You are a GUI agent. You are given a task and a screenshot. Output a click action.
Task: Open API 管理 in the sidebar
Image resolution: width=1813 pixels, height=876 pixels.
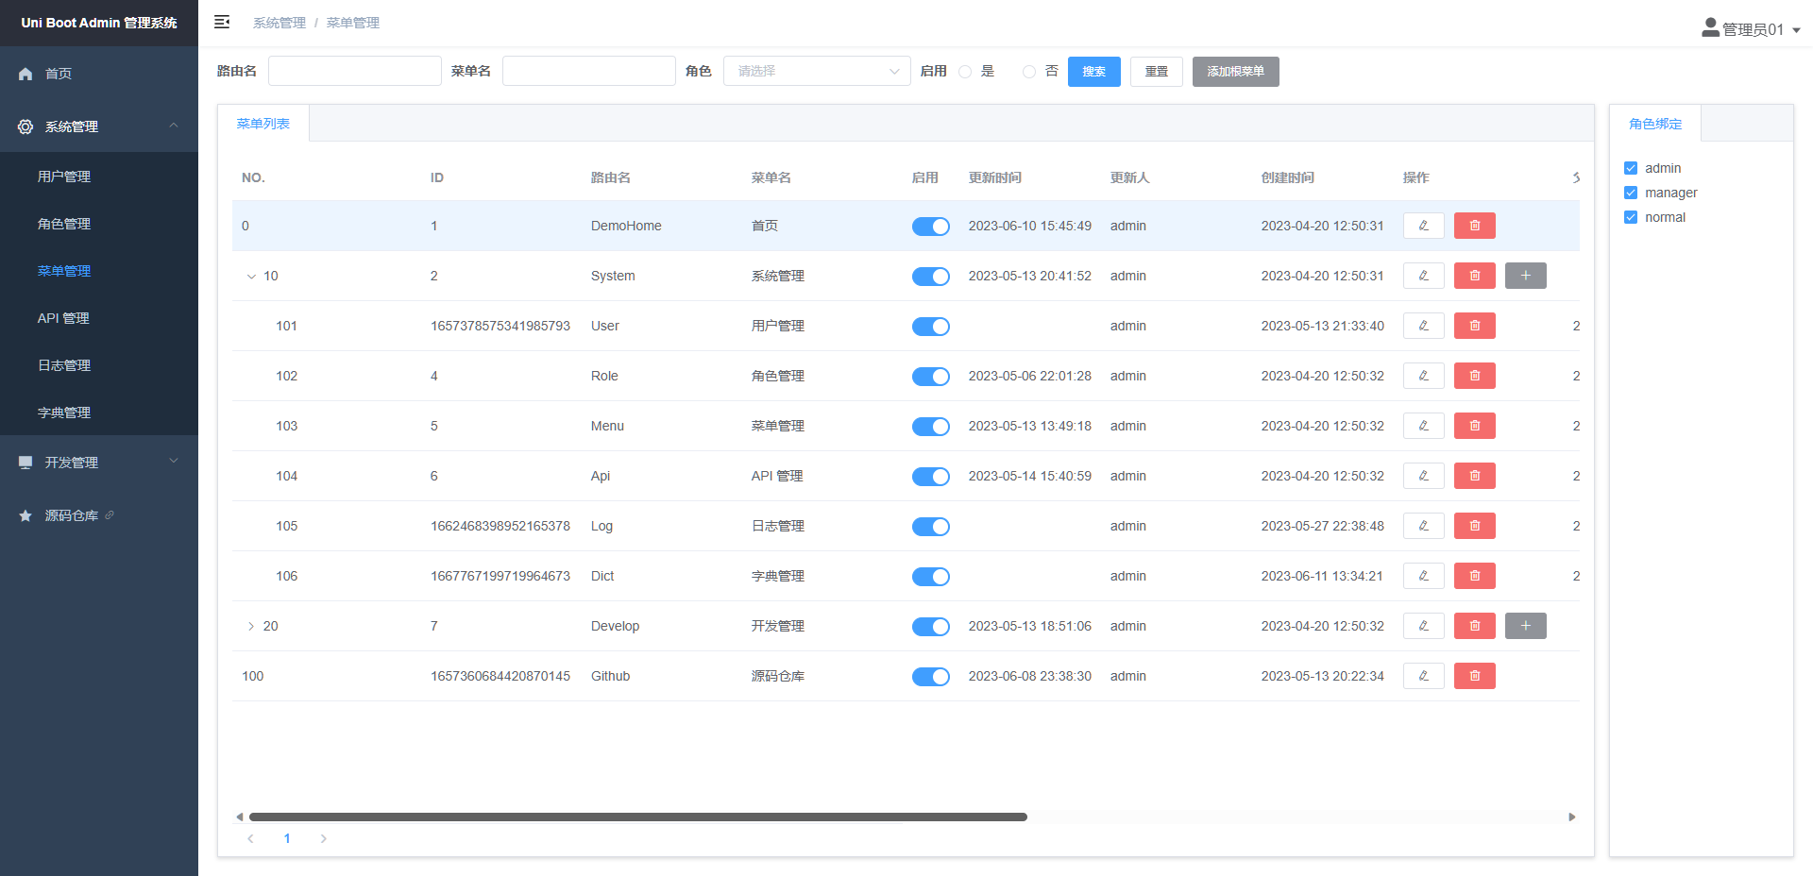[63, 318]
